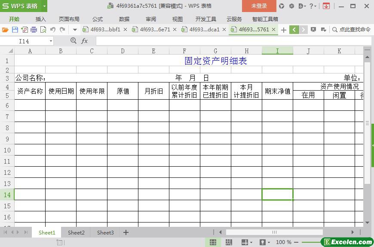374x247 pixels.
Task: Switch to the Sheet2 tab
Action: pyautogui.click(x=76, y=232)
